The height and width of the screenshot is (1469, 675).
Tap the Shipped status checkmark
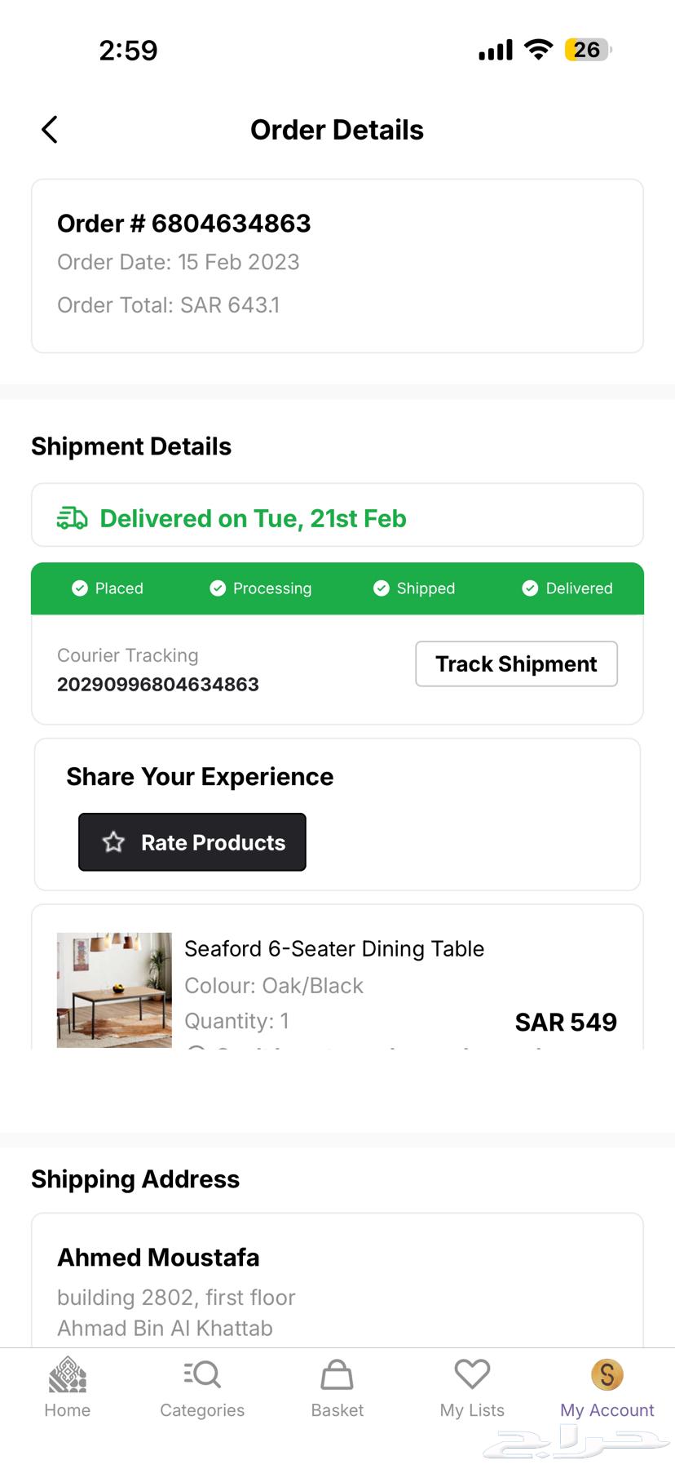tap(381, 588)
